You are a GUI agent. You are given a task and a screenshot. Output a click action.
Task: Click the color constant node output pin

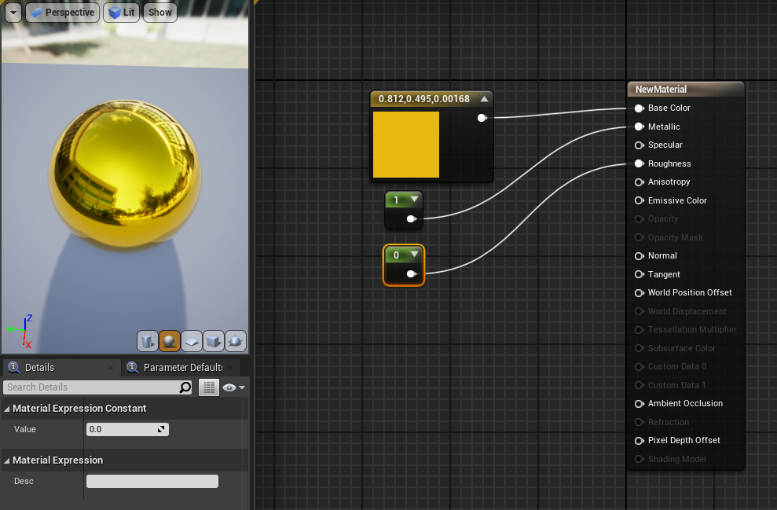click(482, 118)
